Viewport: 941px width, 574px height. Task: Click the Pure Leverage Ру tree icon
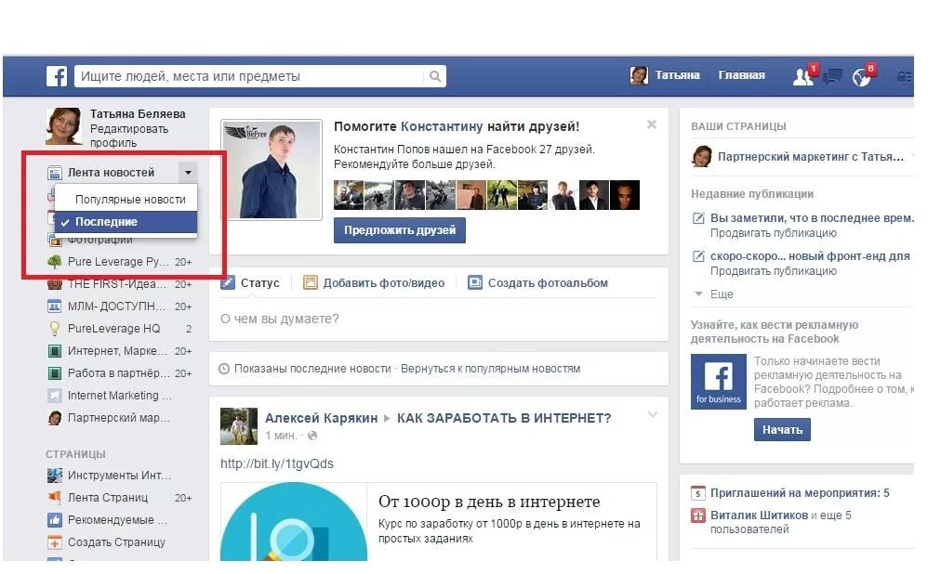[x=55, y=262]
